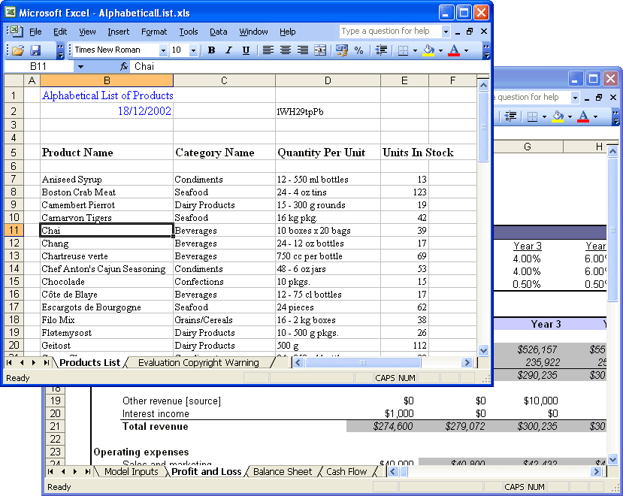
Task: Open the Insert menu
Action: point(119,32)
